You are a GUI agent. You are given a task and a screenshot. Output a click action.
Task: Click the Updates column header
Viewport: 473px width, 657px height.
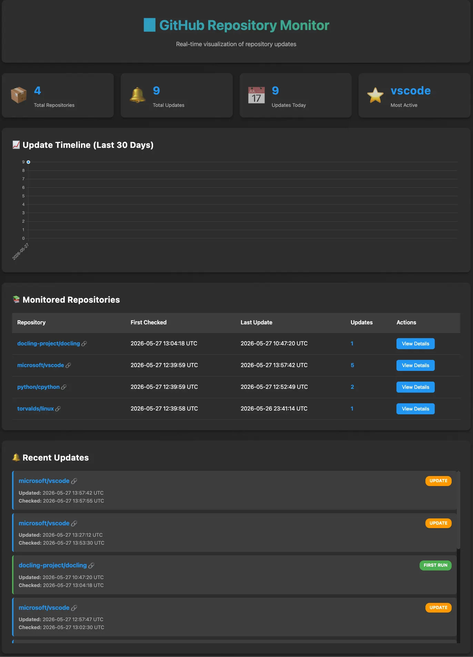point(362,322)
